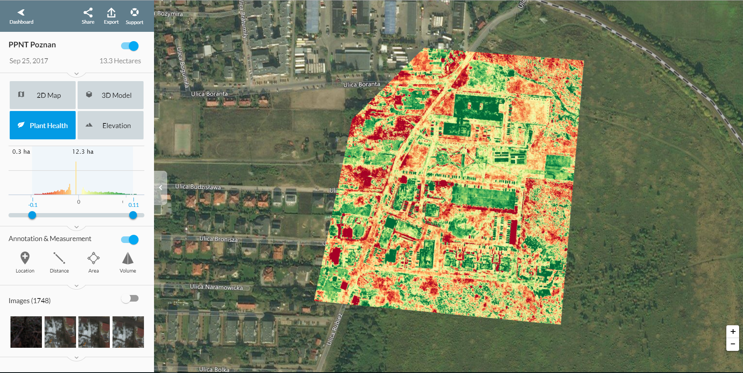Switch to the 2D Map view

click(43, 95)
